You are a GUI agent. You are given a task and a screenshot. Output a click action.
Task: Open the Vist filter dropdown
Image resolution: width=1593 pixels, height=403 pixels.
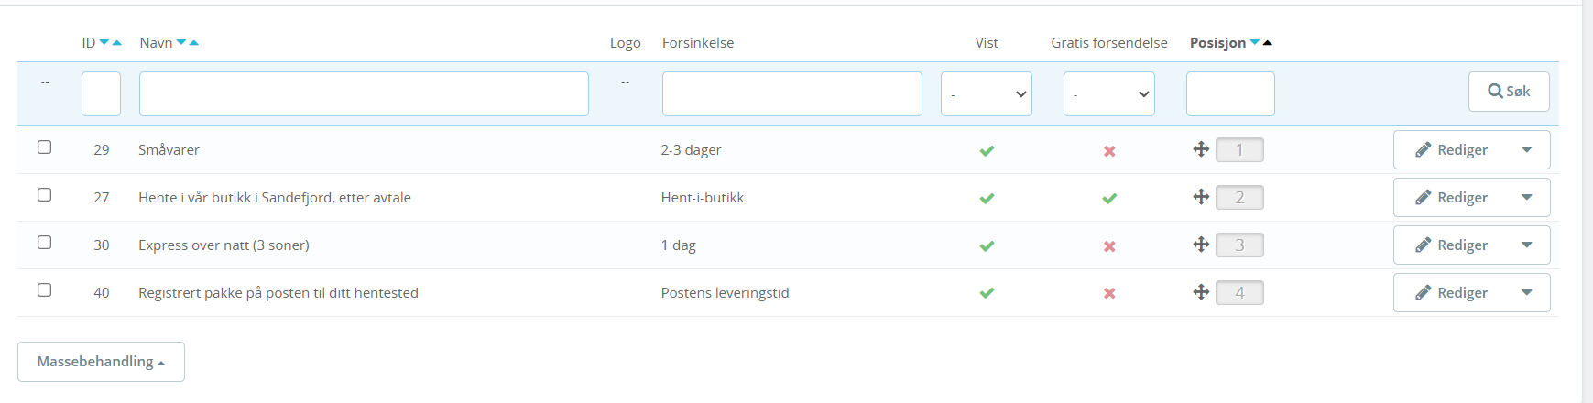tap(987, 94)
